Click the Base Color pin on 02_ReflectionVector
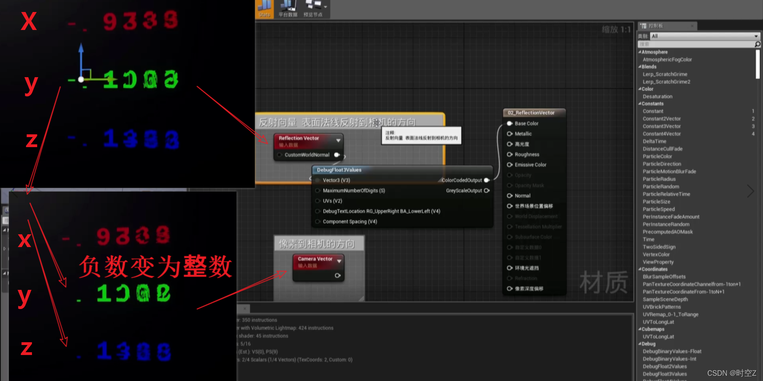The width and height of the screenshot is (763, 381). pyautogui.click(x=510, y=123)
